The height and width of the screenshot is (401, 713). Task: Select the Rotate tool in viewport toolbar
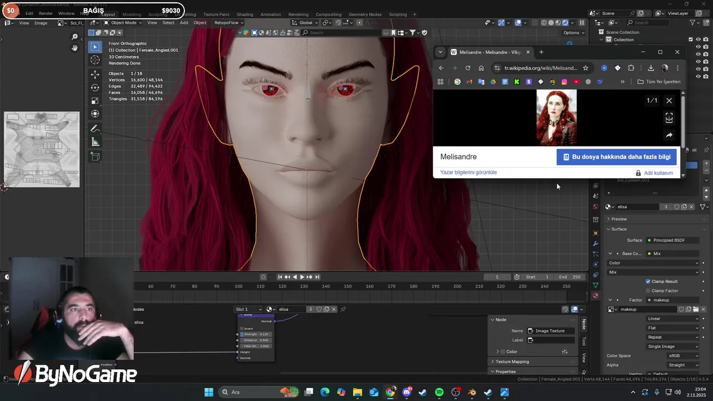tap(95, 87)
